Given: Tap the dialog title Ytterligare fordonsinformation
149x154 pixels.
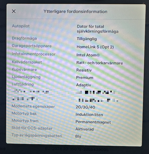Looking at the screenshot, I should tap(75, 11).
